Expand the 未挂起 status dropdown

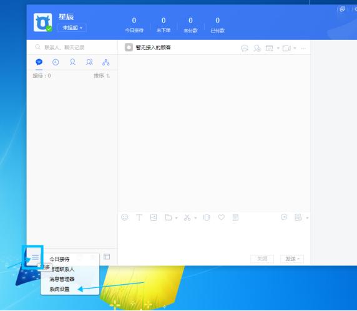coord(72,28)
